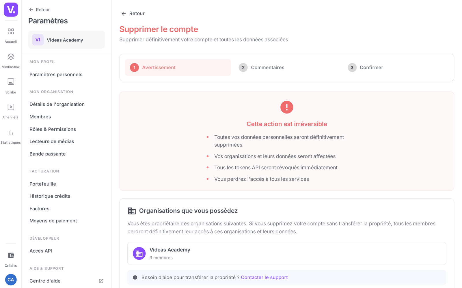Viewport: 462px width, 288px height.
Task: Click Retour above Paramètres heading
Action: coord(39,10)
